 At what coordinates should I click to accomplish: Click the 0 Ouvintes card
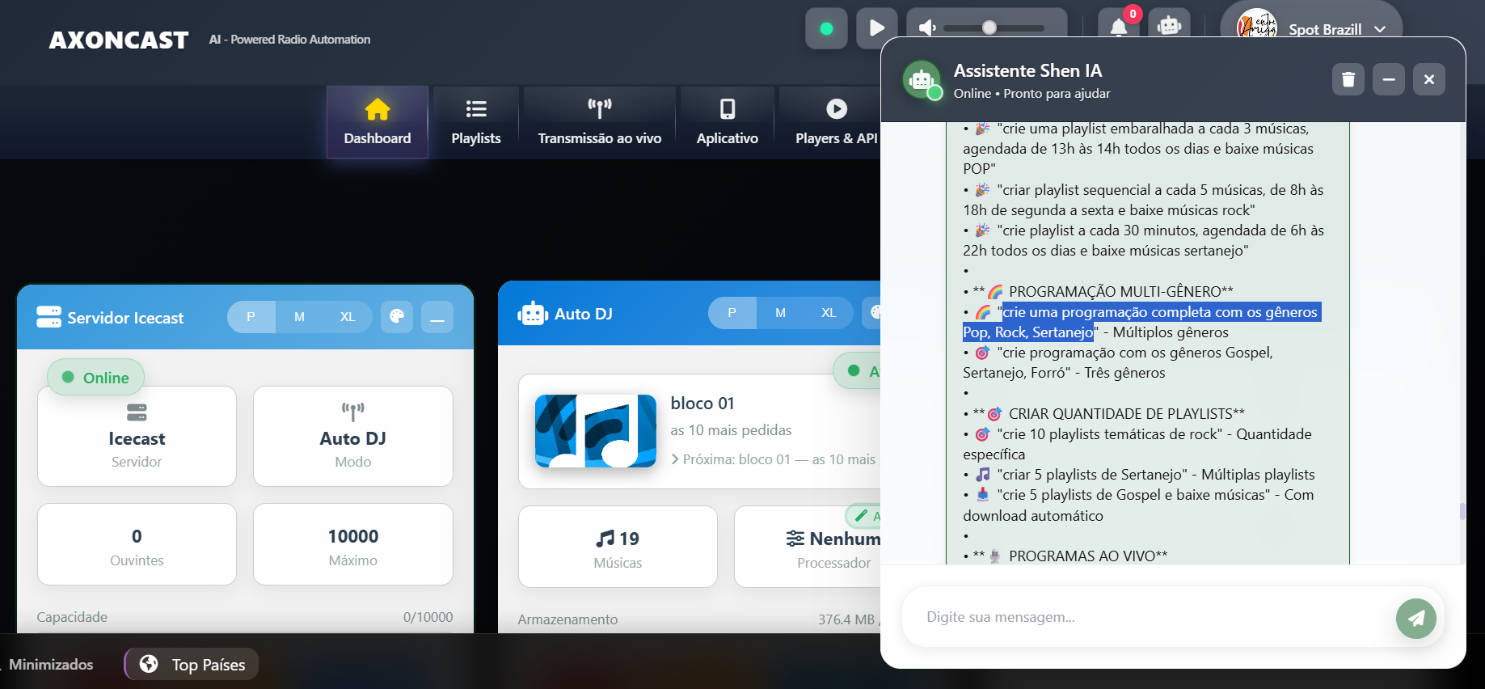(137, 544)
